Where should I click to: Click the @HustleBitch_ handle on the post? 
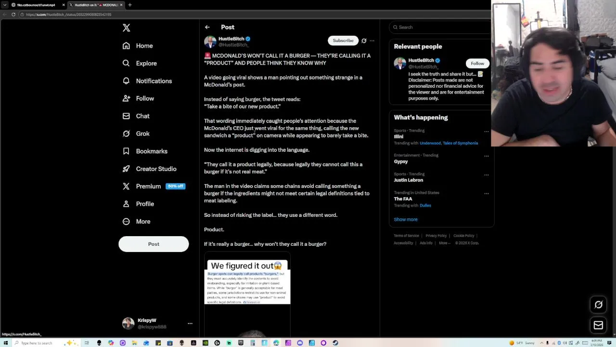233,45
